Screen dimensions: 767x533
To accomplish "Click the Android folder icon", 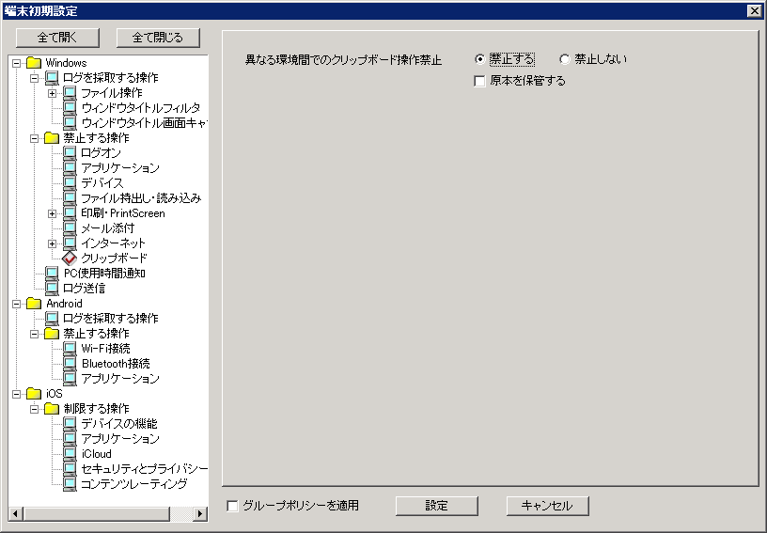I will point(34,304).
